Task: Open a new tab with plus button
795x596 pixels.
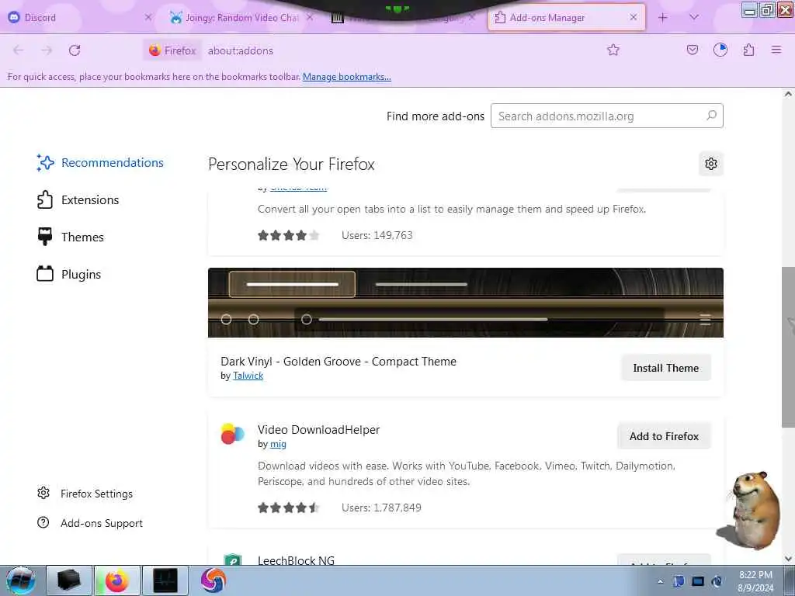Action: (663, 17)
